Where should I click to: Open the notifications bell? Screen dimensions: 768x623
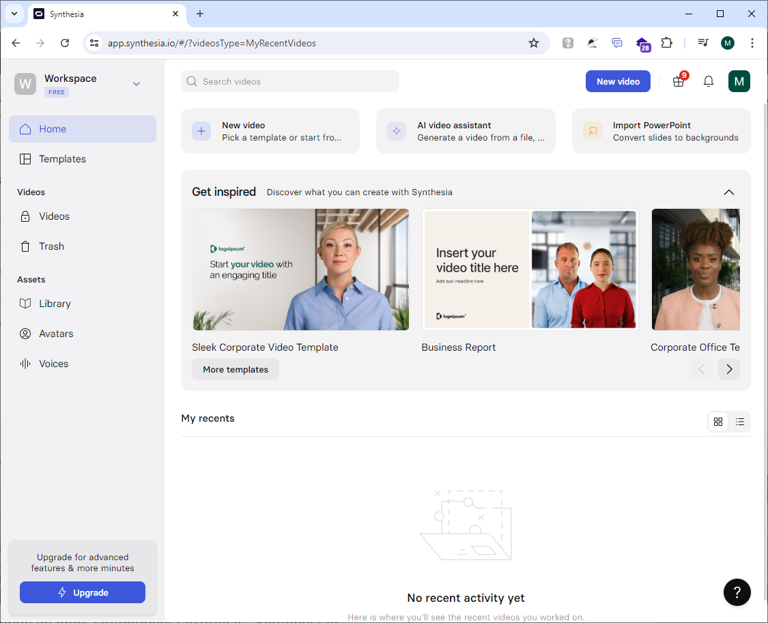pyautogui.click(x=708, y=81)
